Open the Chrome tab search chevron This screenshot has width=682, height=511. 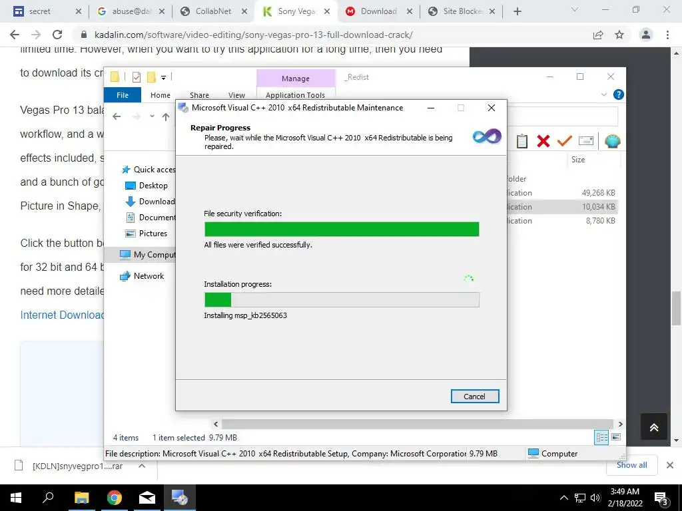coord(575,9)
